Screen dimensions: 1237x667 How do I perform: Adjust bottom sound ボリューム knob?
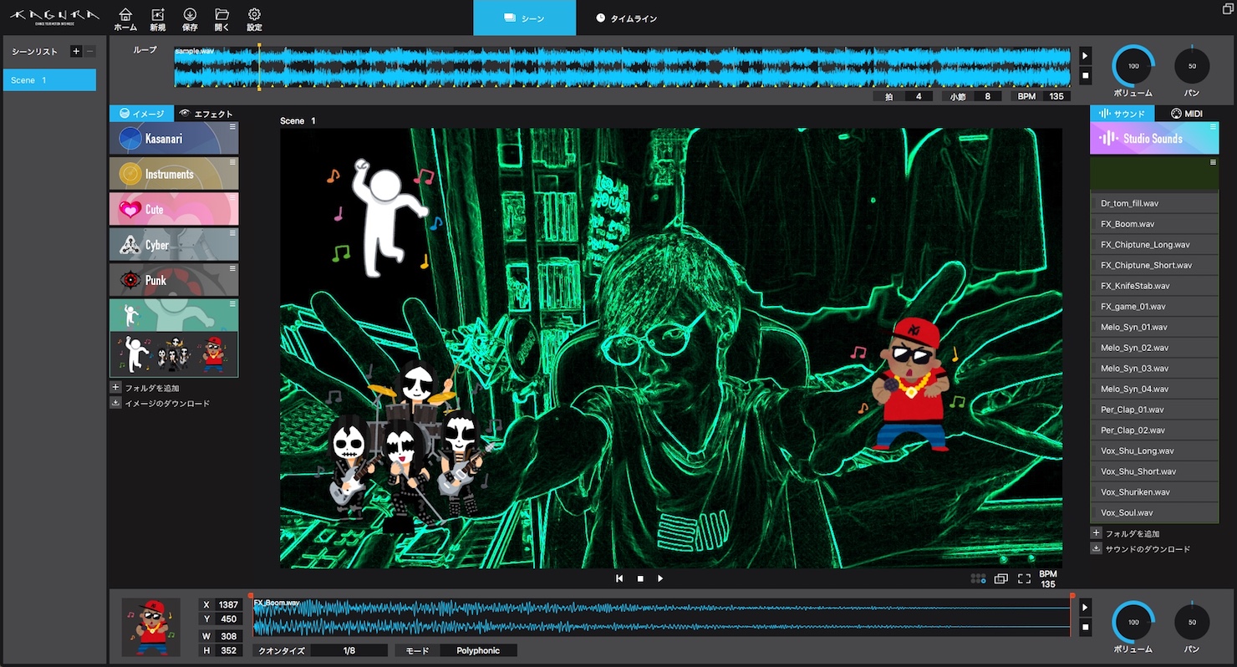click(1133, 622)
